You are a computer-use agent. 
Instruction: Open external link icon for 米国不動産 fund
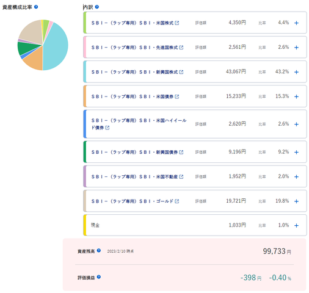tap(181, 176)
